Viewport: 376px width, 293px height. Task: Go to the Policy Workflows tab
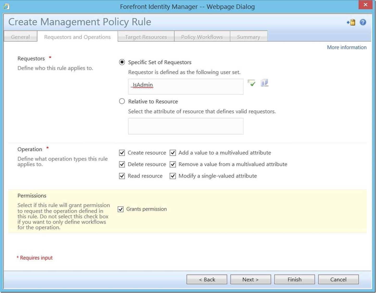coord(202,37)
